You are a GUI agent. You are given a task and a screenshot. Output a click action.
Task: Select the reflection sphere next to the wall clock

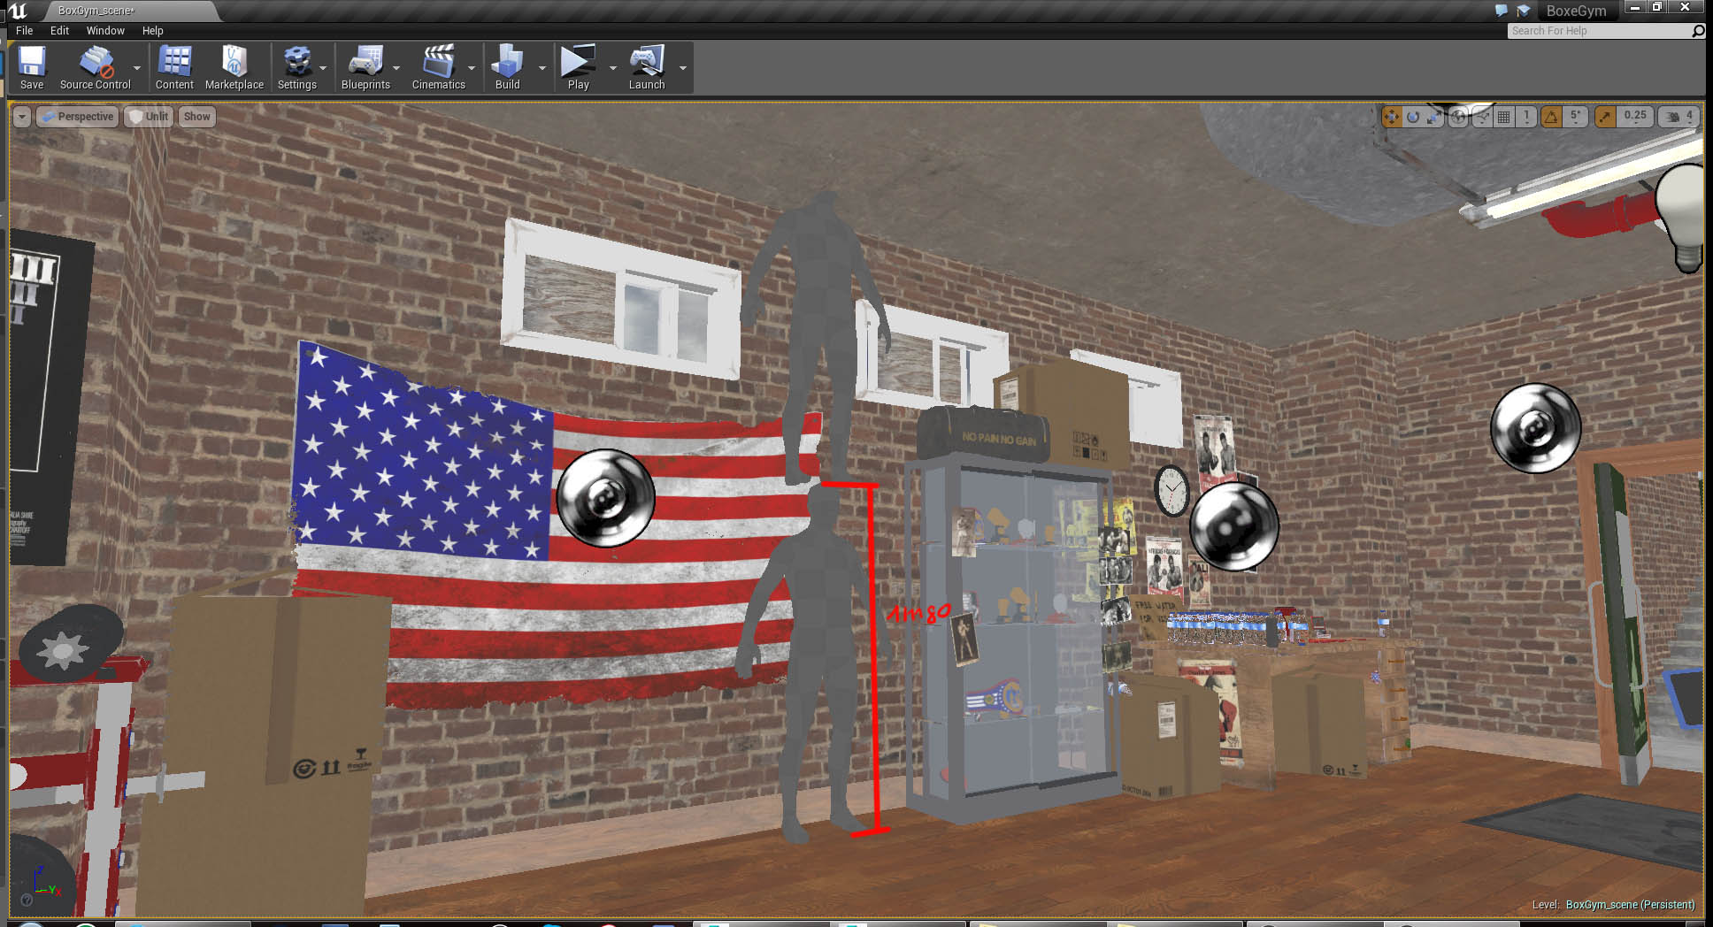tap(1233, 526)
